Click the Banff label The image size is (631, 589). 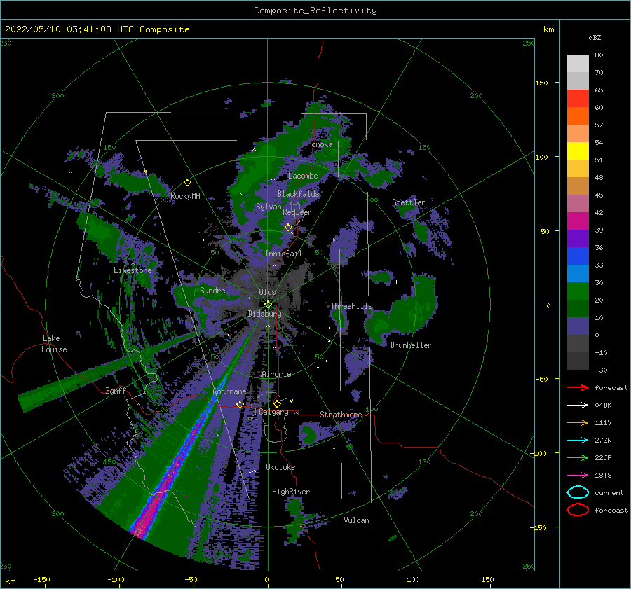pyautogui.click(x=116, y=390)
